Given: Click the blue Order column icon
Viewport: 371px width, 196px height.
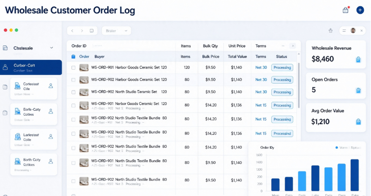Looking at the screenshot, I should [x=73, y=57].
